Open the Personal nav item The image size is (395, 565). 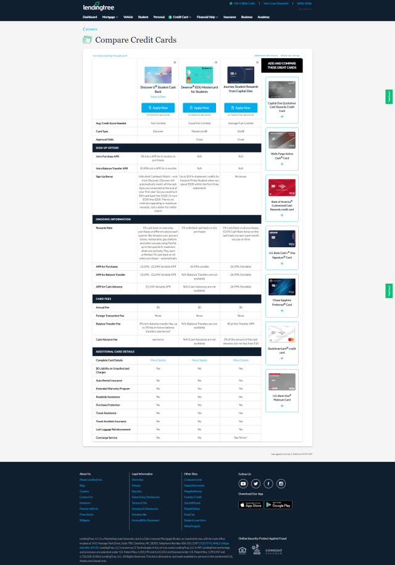159,17
